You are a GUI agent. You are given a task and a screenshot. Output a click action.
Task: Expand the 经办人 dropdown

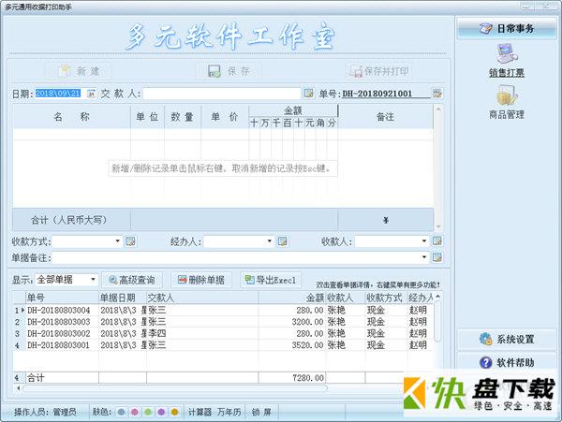point(269,241)
